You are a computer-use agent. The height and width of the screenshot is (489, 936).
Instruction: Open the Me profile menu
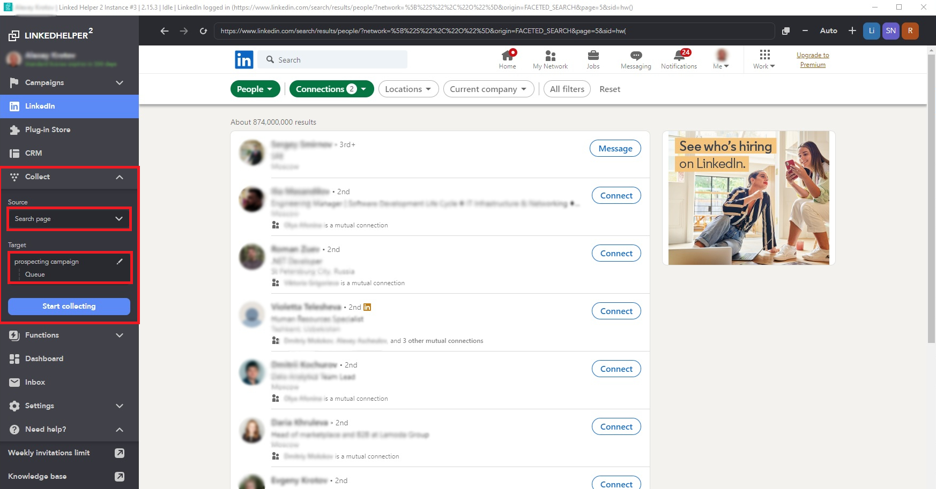pyautogui.click(x=721, y=59)
